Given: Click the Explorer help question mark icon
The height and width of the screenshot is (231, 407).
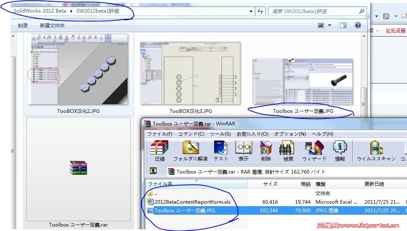Looking at the screenshot, I should pos(358,25).
